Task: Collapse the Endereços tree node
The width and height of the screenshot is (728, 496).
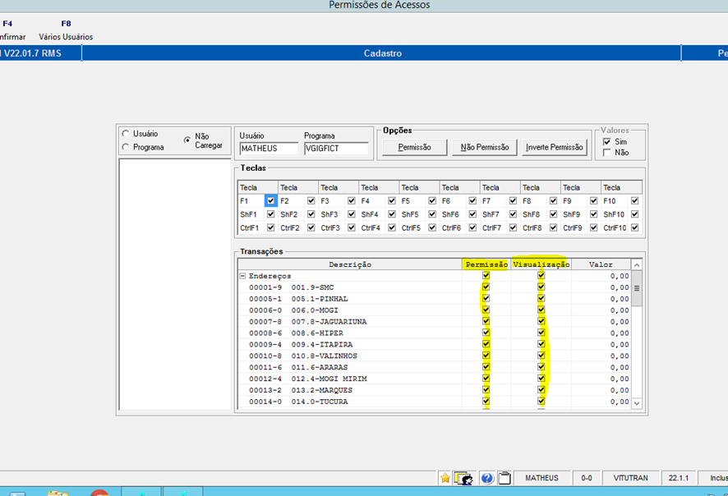Action: point(242,276)
